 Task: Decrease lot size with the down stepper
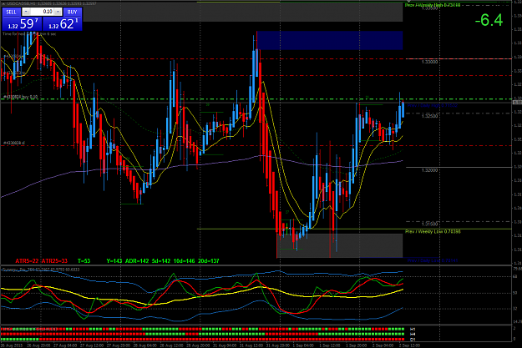click(x=26, y=12)
